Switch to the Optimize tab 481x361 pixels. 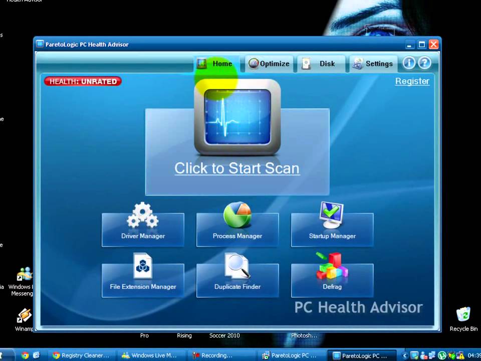(x=269, y=64)
